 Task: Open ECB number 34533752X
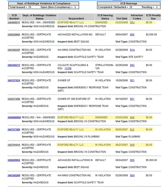14,80
